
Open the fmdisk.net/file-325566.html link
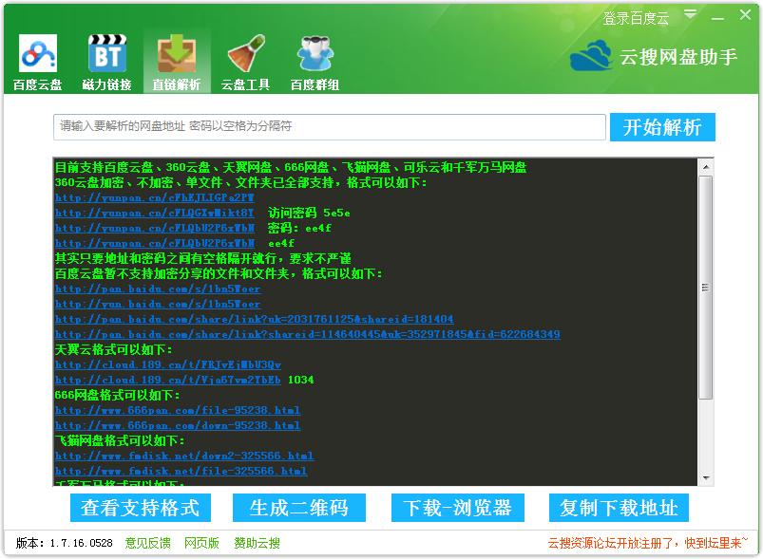pos(181,471)
